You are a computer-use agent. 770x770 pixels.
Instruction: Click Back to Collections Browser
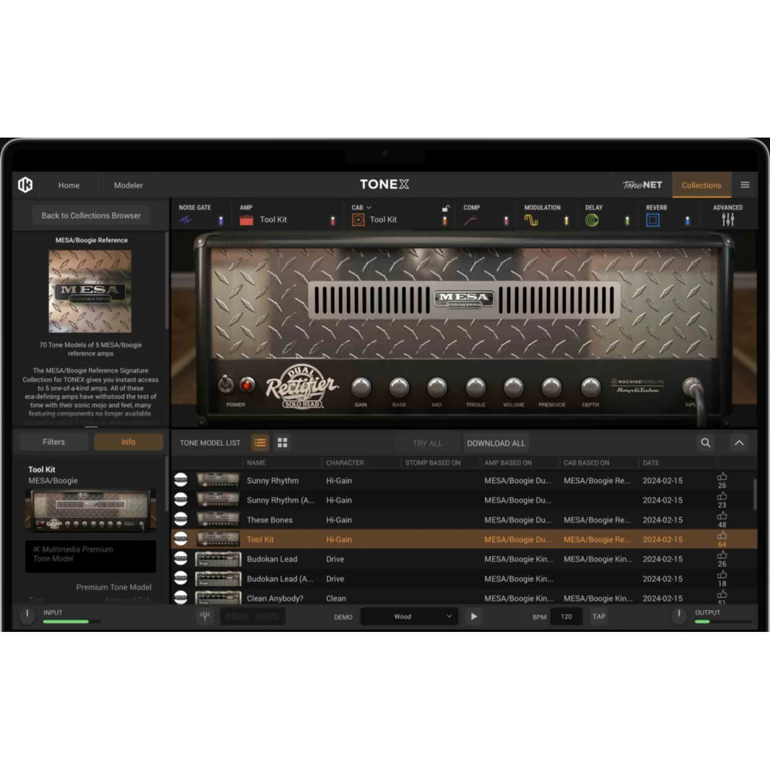point(91,216)
